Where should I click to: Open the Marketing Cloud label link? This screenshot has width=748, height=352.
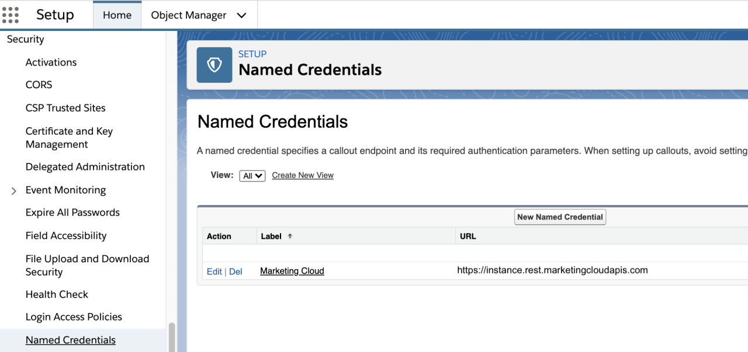292,271
